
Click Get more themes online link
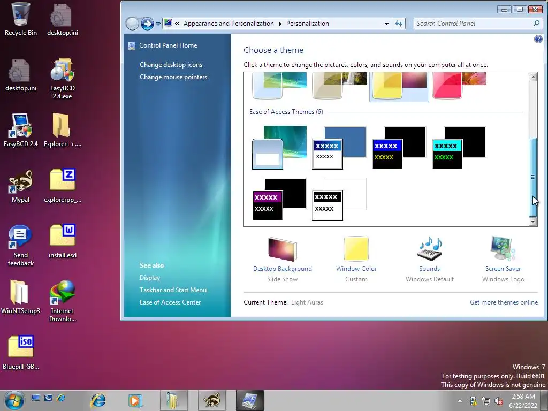click(504, 302)
